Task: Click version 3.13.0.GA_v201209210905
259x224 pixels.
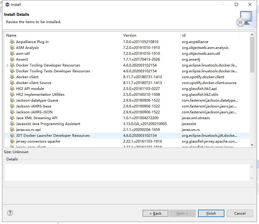Action: [x=145, y=124]
